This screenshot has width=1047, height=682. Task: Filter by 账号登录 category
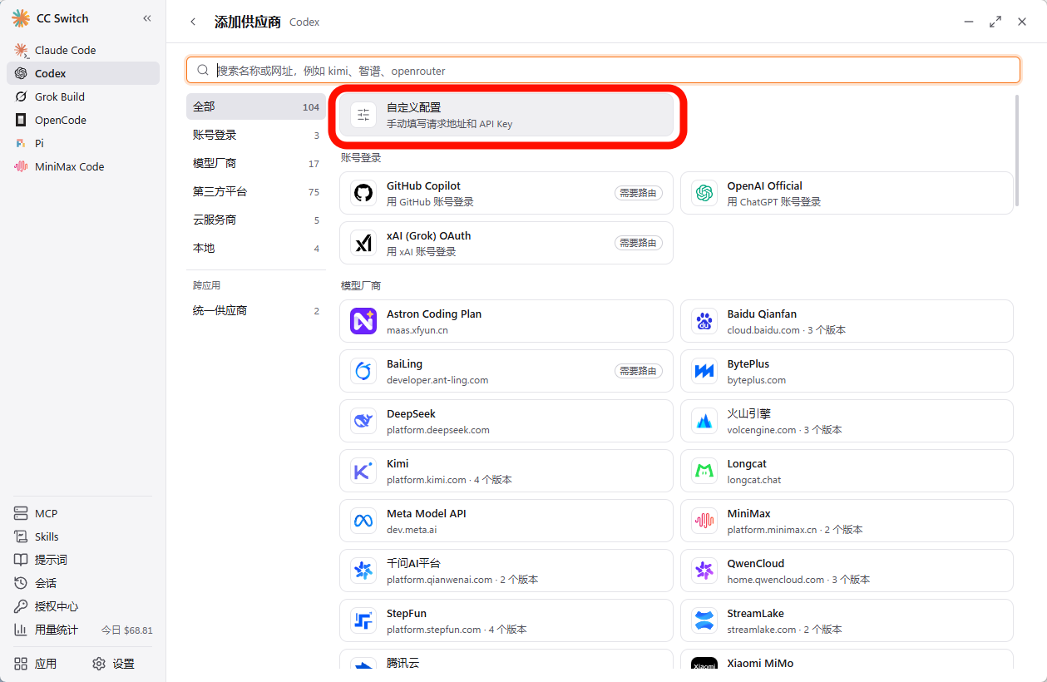pyautogui.click(x=256, y=135)
